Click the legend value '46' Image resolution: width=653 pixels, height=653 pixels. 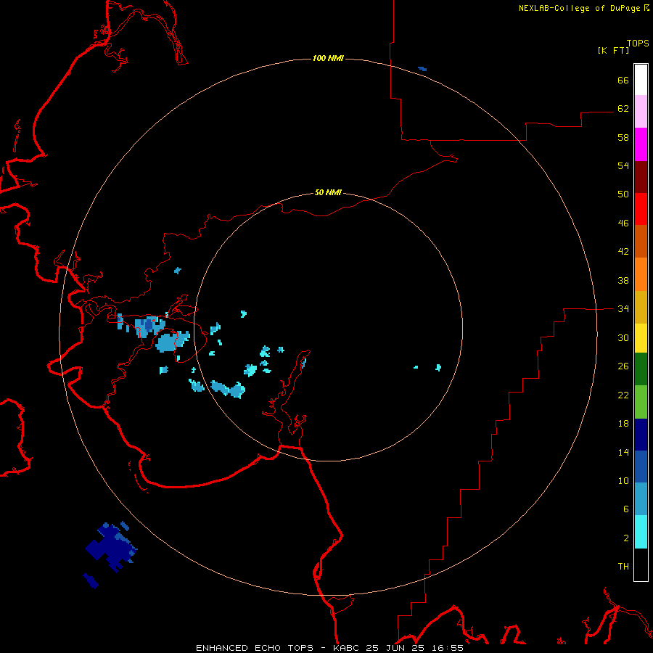(623, 223)
